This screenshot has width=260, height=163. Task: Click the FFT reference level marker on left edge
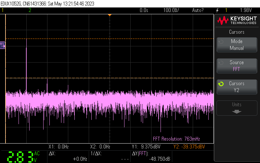point(3,45)
